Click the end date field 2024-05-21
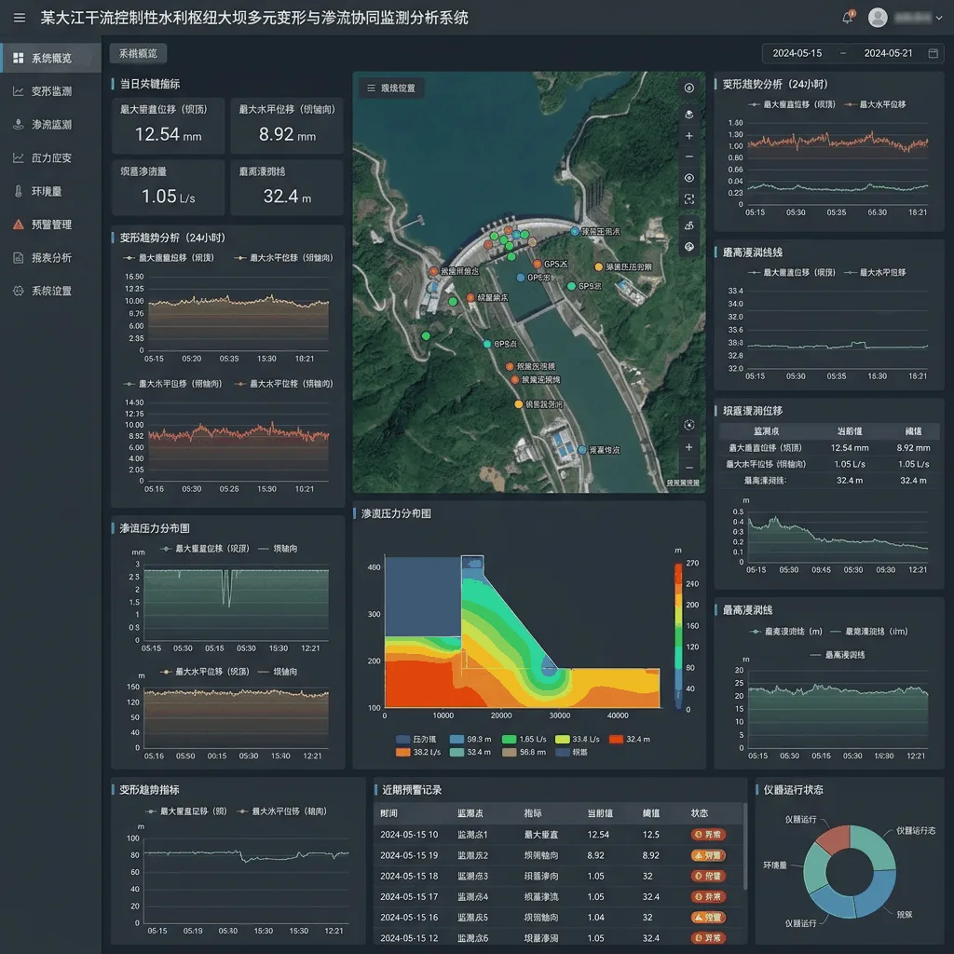954x954 pixels. click(888, 53)
